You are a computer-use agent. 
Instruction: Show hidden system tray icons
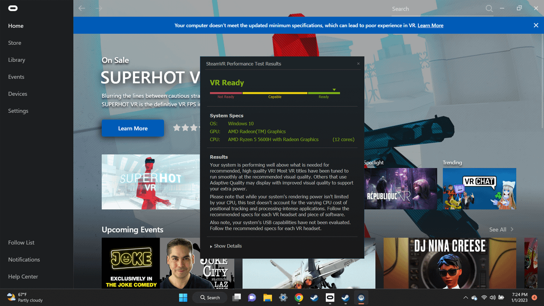click(x=465, y=297)
